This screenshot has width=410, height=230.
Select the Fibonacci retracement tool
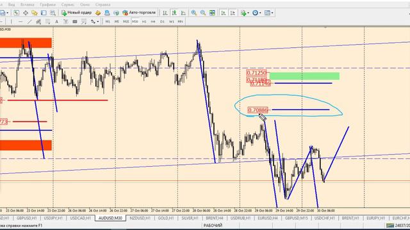coord(47,22)
